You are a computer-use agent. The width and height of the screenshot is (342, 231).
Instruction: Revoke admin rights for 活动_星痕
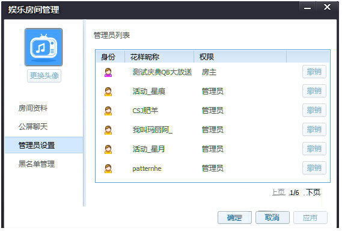tap(314, 91)
